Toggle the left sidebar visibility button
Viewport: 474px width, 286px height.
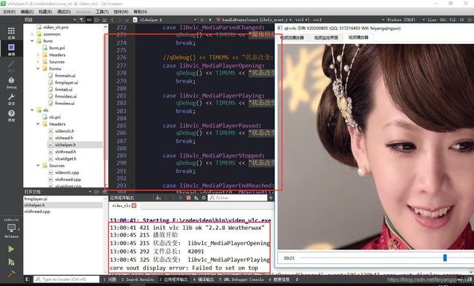pos(27,279)
